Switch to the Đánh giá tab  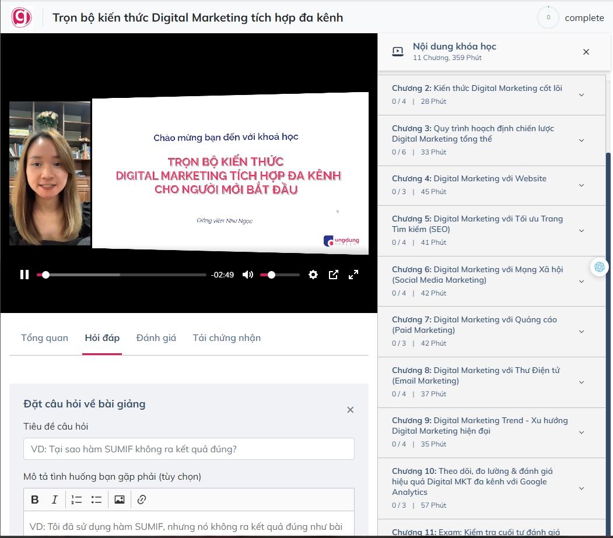tap(155, 337)
